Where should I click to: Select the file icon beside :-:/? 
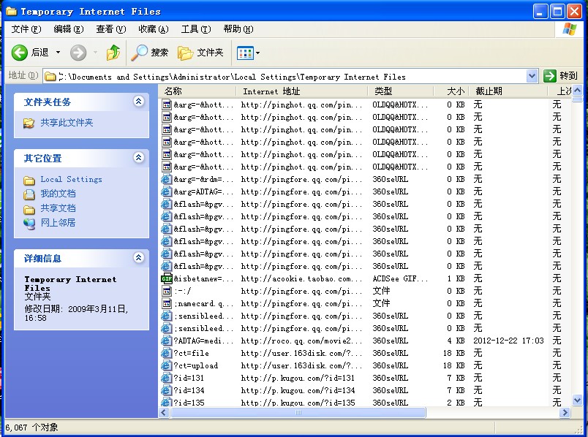pos(167,291)
